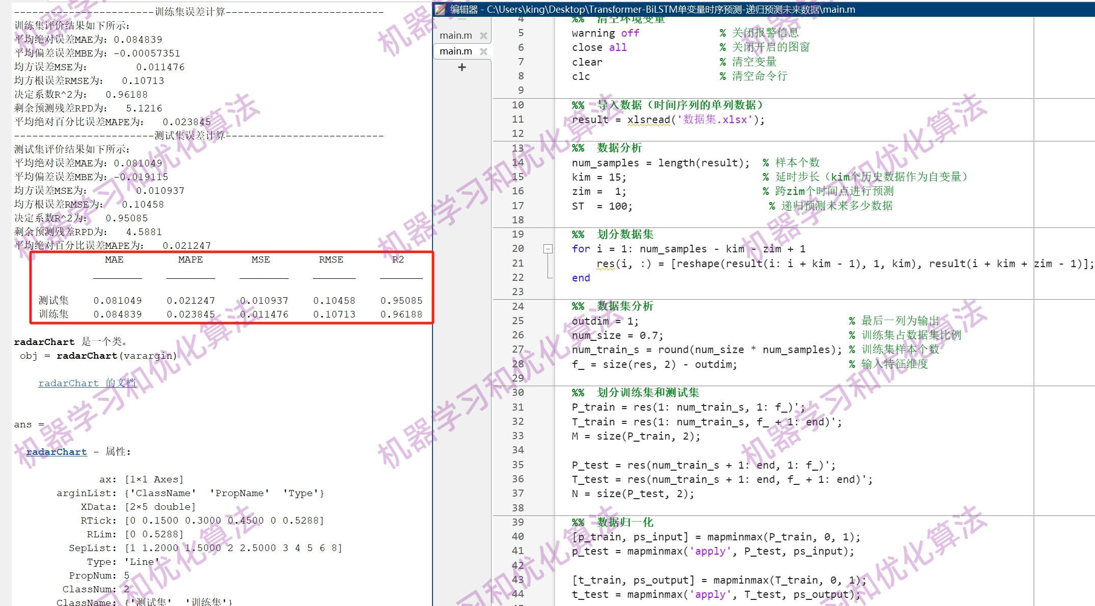Image resolution: width=1095 pixels, height=606 pixels.
Task: Click the fold end marker at line 22
Action: [x=549, y=277]
